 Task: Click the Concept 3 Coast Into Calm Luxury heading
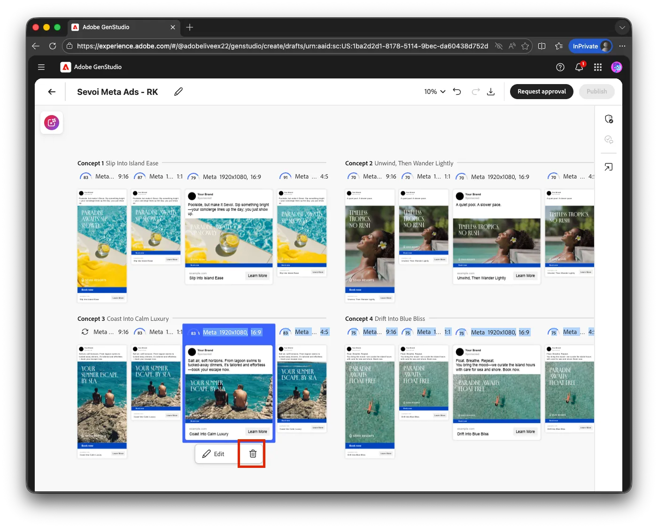[x=123, y=319]
